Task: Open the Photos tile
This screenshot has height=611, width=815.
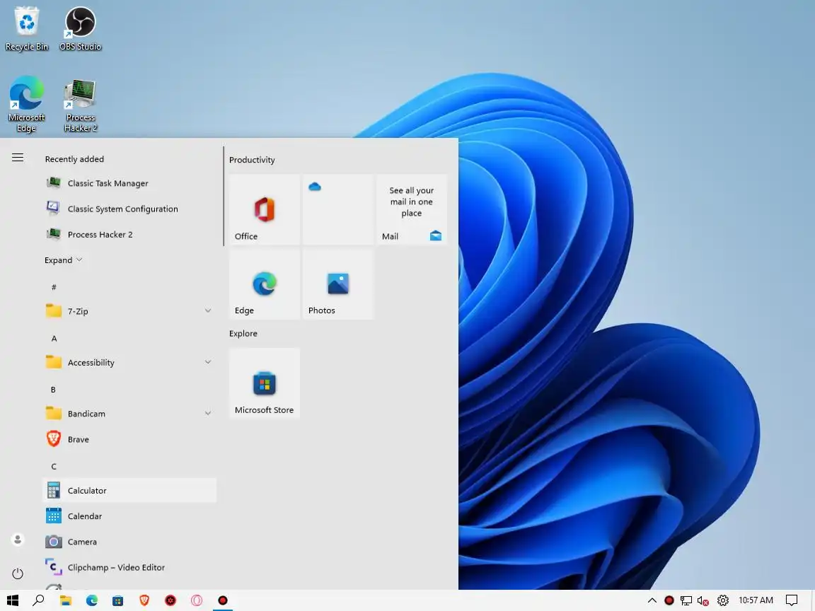Action: tap(338, 284)
